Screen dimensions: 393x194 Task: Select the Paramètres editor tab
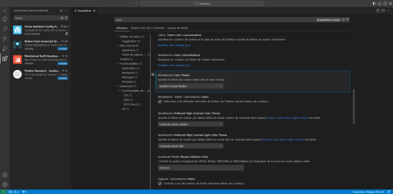83,11
